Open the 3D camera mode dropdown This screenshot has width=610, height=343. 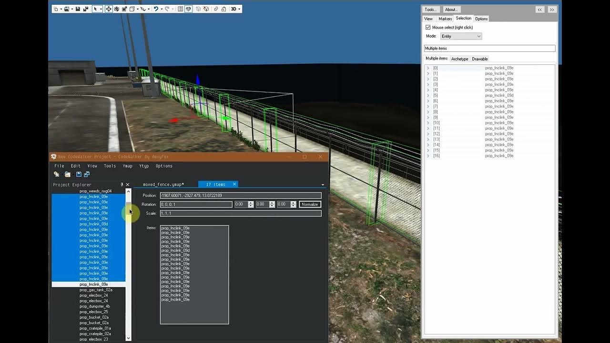(x=236, y=9)
